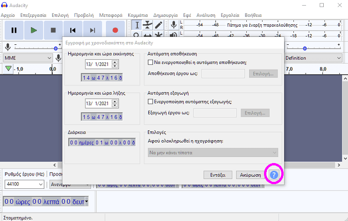Open the Προβολή menu
The width and height of the screenshot is (348, 221).
point(84,15)
